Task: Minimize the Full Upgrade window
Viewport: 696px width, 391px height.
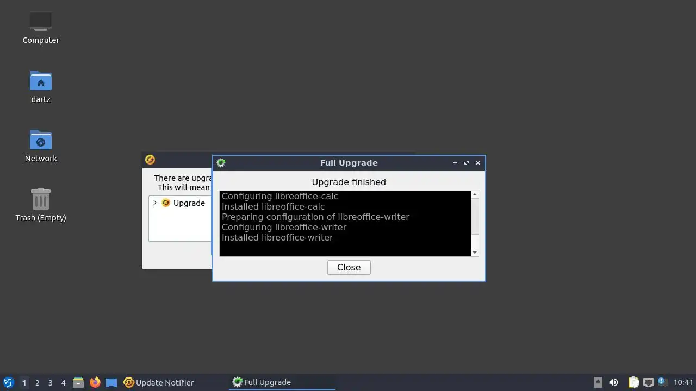Action: [x=455, y=163]
